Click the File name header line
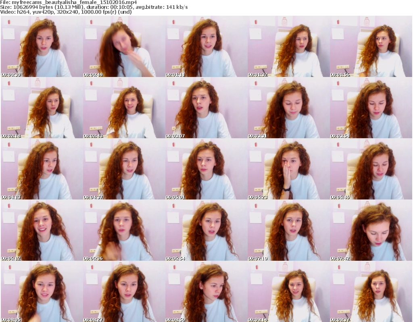The image size is (413, 322). 69,2
